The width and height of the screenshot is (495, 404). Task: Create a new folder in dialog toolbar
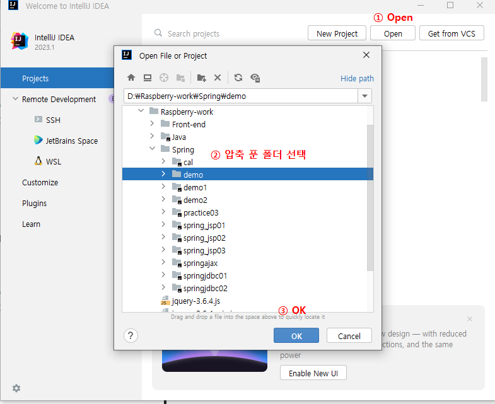point(201,78)
